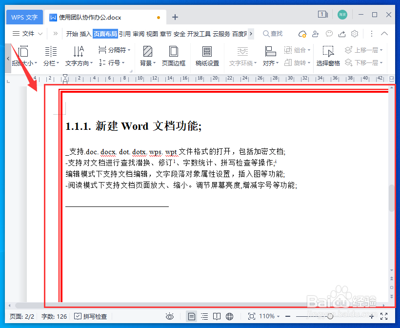This screenshot has width=400, height=328.
Task: Switch to web layout view
Action: 230,316
